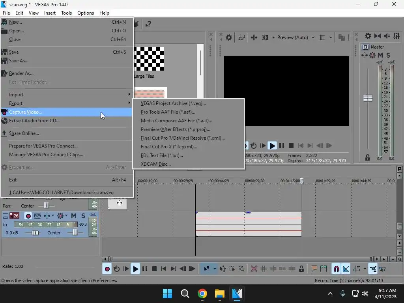Choose Capture Video from File menu

click(x=67, y=112)
